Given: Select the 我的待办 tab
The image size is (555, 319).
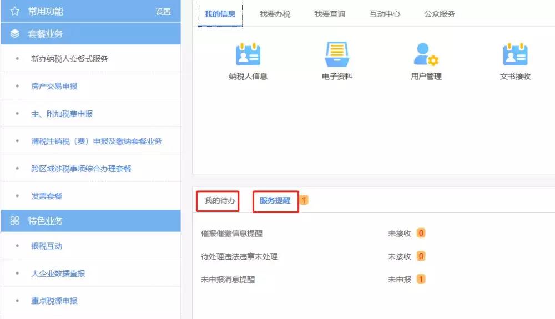Looking at the screenshot, I should click(217, 201).
